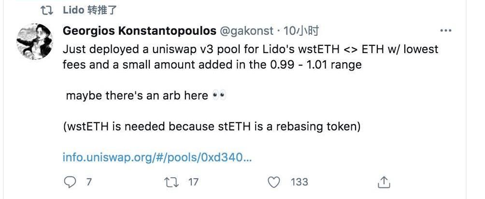This screenshot has height=199, width=485.
Task: Click the retweet count 17
Action: pos(193,182)
